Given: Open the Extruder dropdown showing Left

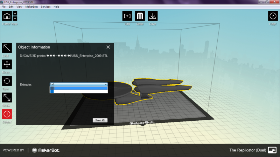Looking at the screenshot, I should coord(78,84).
